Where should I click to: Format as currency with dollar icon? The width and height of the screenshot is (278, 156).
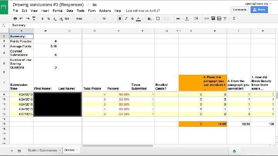(x=42, y=18)
